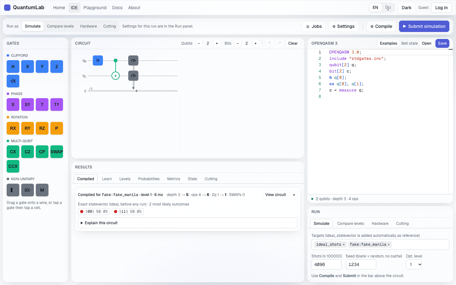This screenshot has height=285, width=456.
Task: Select the |0⟩ reset gate
Action: point(28,190)
